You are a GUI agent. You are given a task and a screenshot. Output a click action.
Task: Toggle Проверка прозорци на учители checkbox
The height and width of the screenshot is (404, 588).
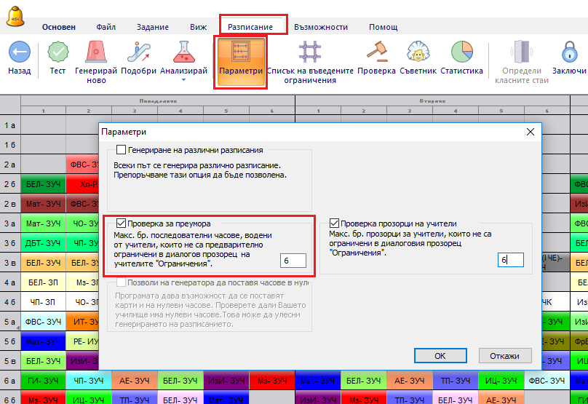335,223
